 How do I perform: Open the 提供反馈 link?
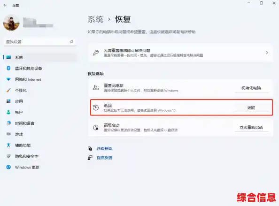(x=104, y=158)
